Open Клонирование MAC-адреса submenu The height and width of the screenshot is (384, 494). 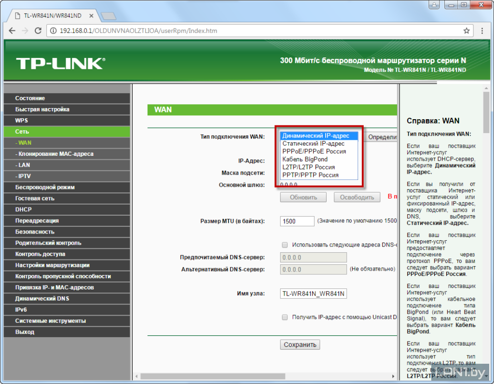(67, 154)
